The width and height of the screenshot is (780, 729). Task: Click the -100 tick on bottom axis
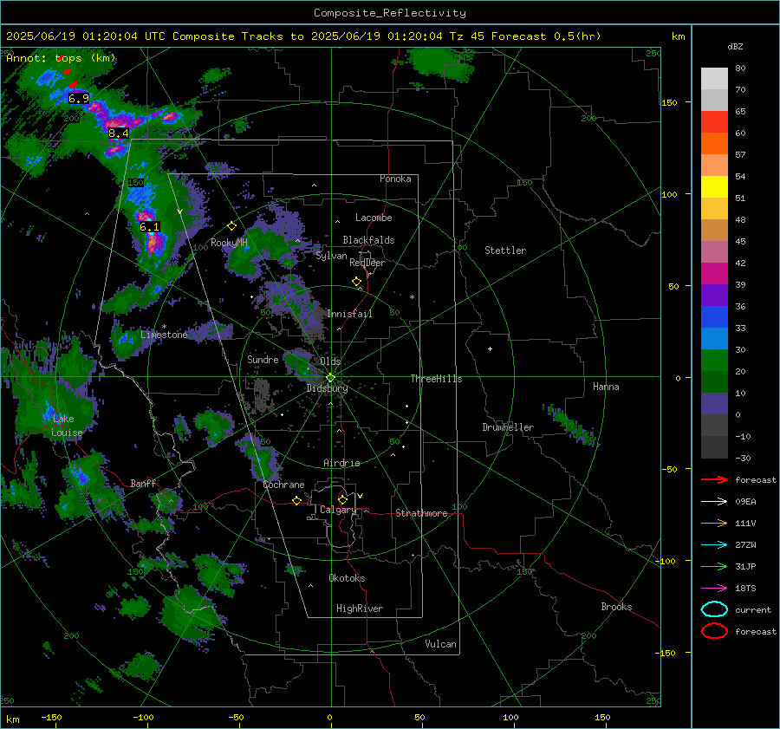coord(143,718)
